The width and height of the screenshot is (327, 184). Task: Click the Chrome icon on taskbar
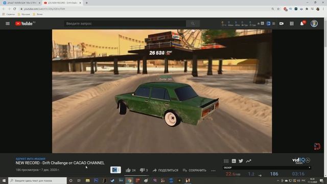pos(129,180)
